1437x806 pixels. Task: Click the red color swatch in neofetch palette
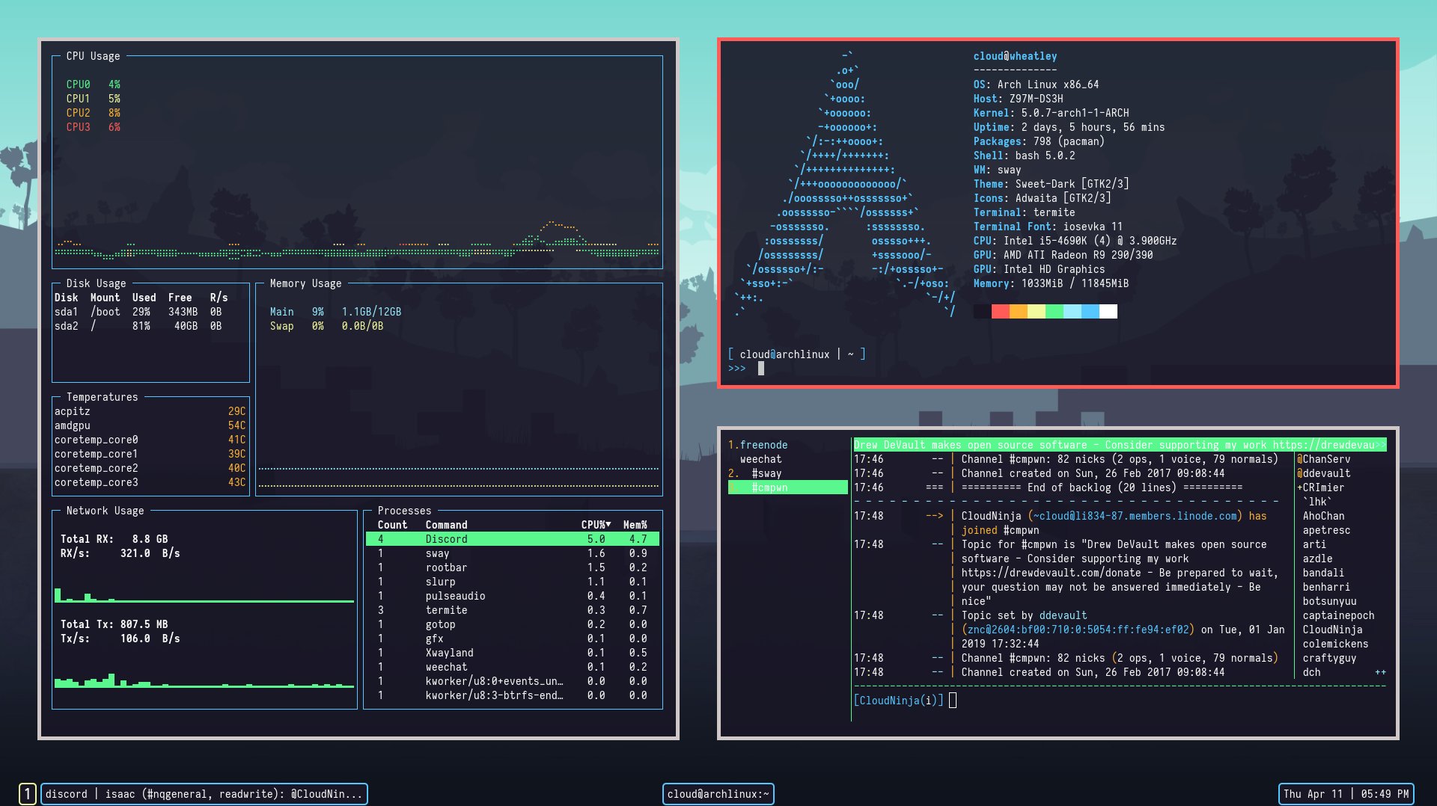(x=1001, y=311)
